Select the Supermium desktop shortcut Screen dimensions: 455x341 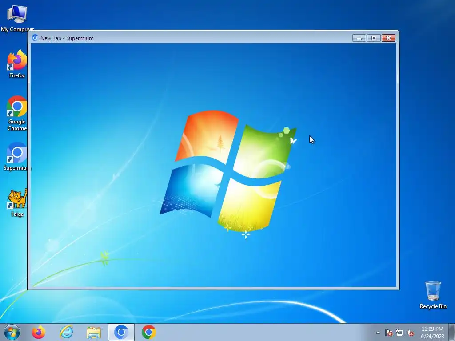point(17,156)
